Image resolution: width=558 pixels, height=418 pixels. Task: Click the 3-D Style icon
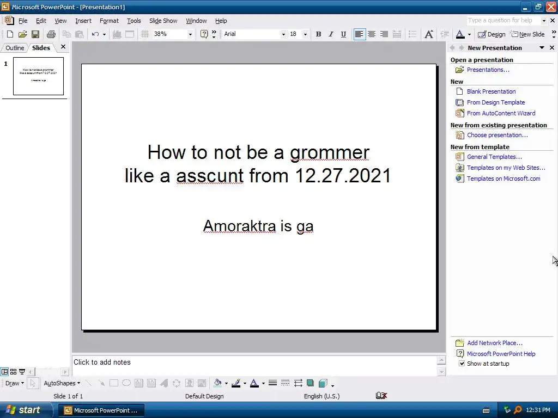323,383
